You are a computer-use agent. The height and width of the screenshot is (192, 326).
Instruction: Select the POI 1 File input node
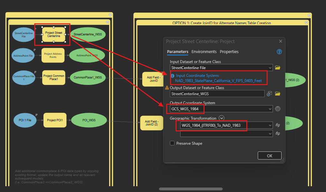pyautogui.click(x=25, y=120)
